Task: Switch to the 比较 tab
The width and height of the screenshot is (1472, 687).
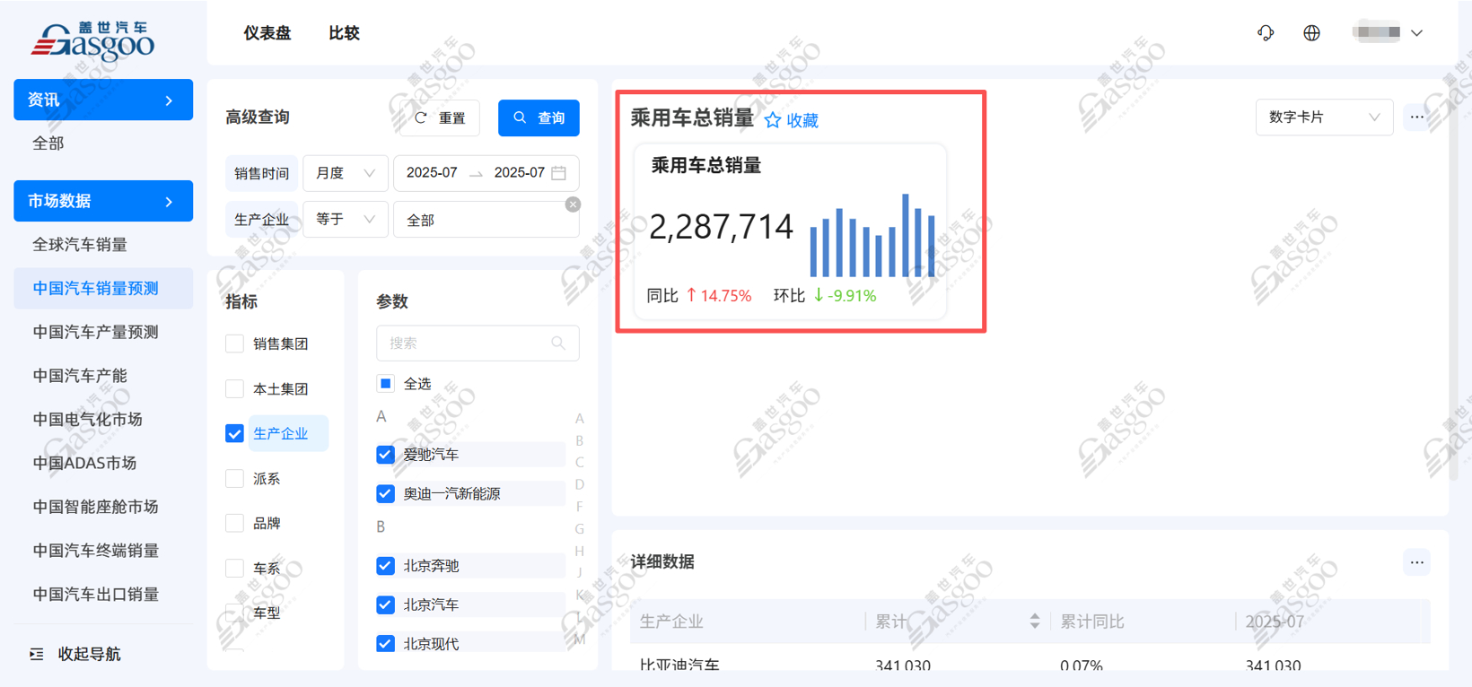Action: [344, 33]
